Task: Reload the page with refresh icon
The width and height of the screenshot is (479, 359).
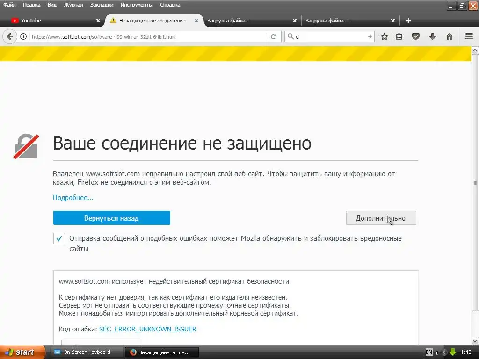Action: click(x=273, y=36)
